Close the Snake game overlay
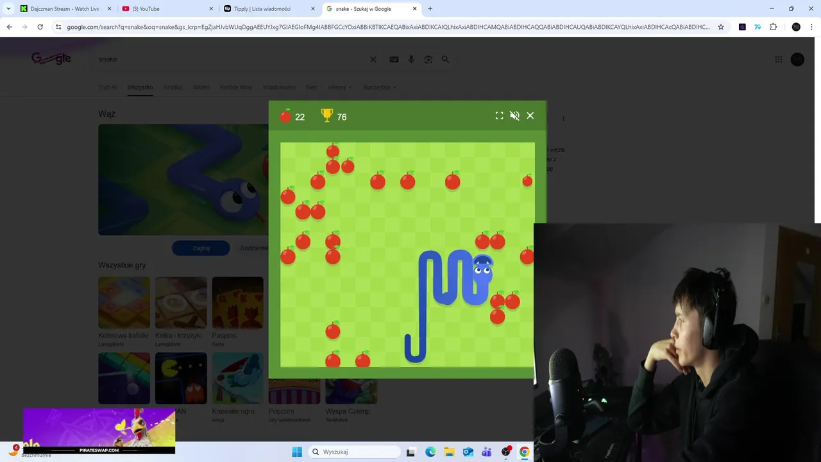The height and width of the screenshot is (462, 821). 530,116
